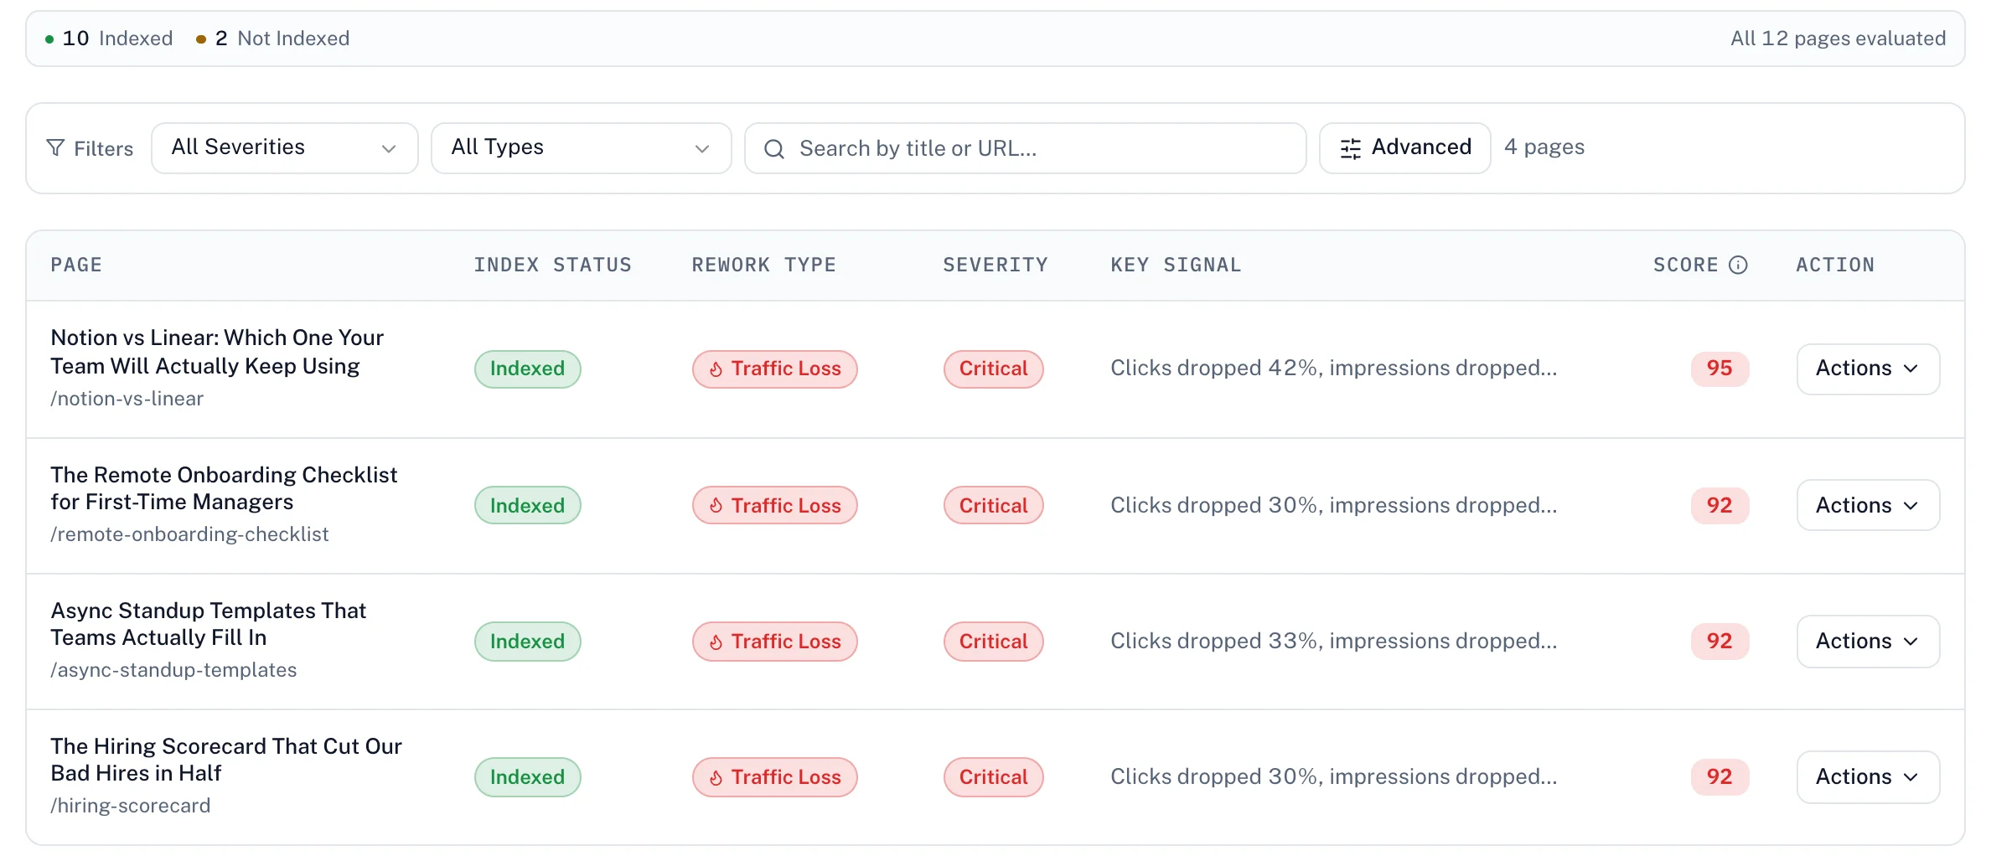Click the search magnifier icon
The image size is (1991, 861).
pyautogui.click(x=774, y=149)
